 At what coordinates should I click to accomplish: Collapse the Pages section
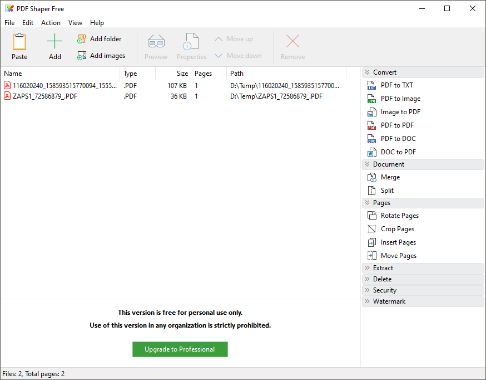[368, 202]
